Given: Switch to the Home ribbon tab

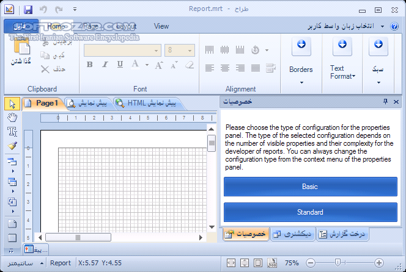Looking at the screenshot, I should 56,26.
